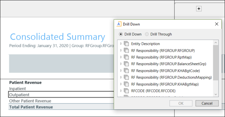This screenshot has width=225, height=117.
Task: Click the Axiom A icon in dialog title
Action: coord(119,24)
